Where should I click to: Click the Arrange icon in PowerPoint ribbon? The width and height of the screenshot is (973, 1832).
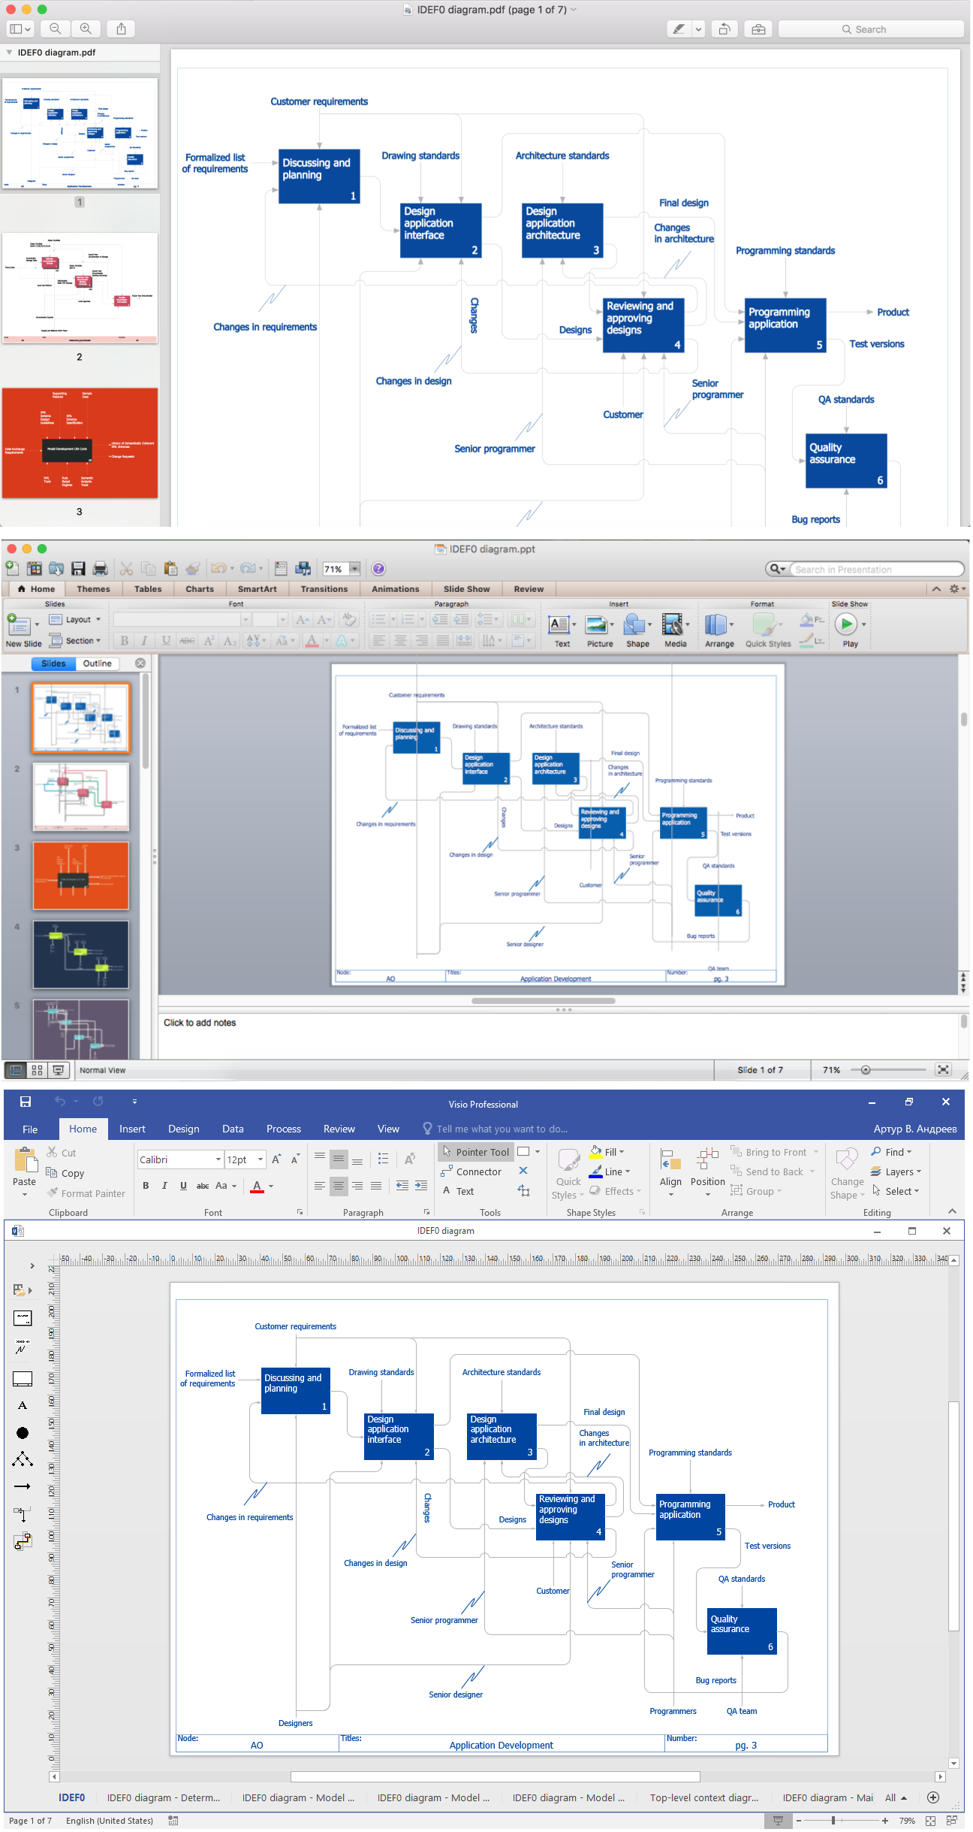719,630
